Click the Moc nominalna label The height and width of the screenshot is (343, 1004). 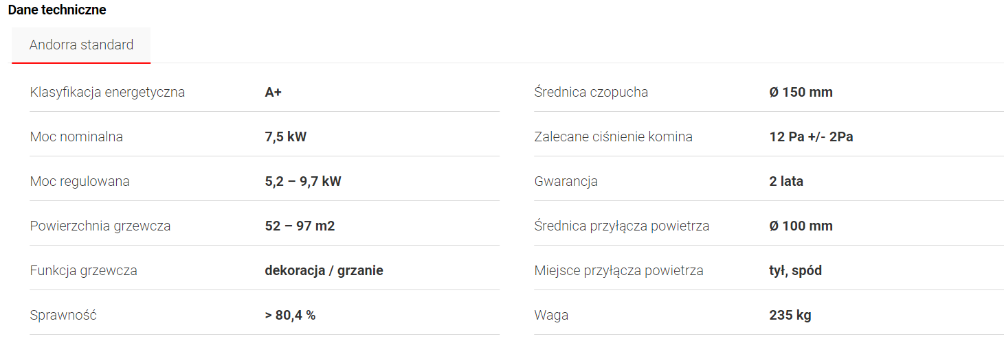(x=76, y=137)
